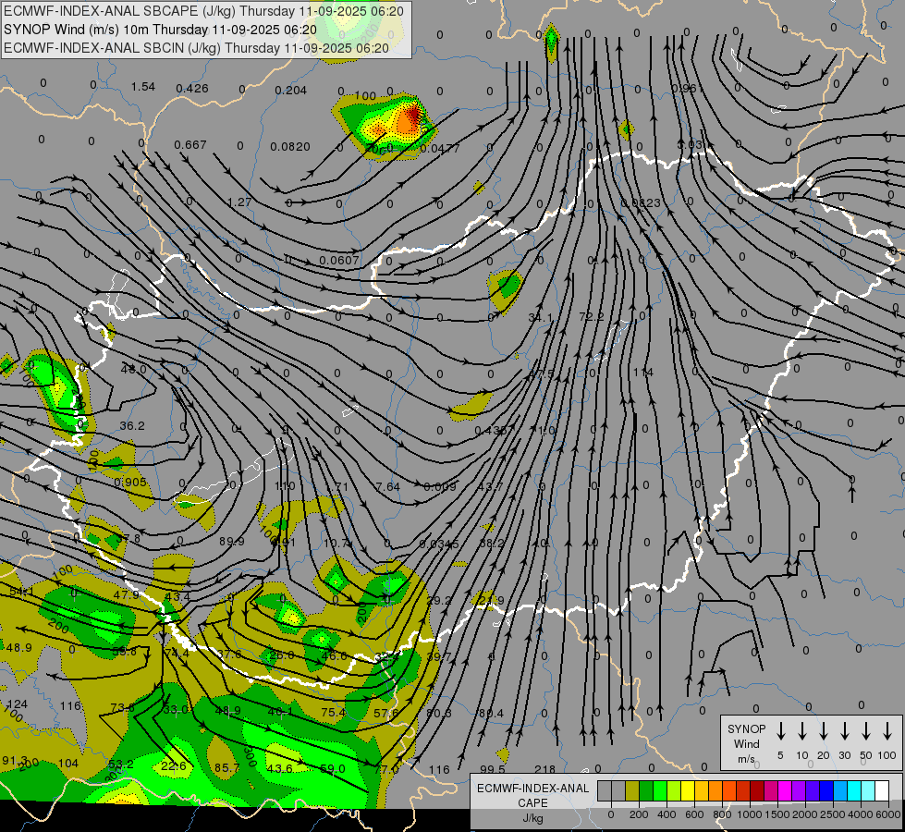Click the SYNOP wind legend arrow above 20
This screenshot has width=905, height=832.
click(823, 731)
